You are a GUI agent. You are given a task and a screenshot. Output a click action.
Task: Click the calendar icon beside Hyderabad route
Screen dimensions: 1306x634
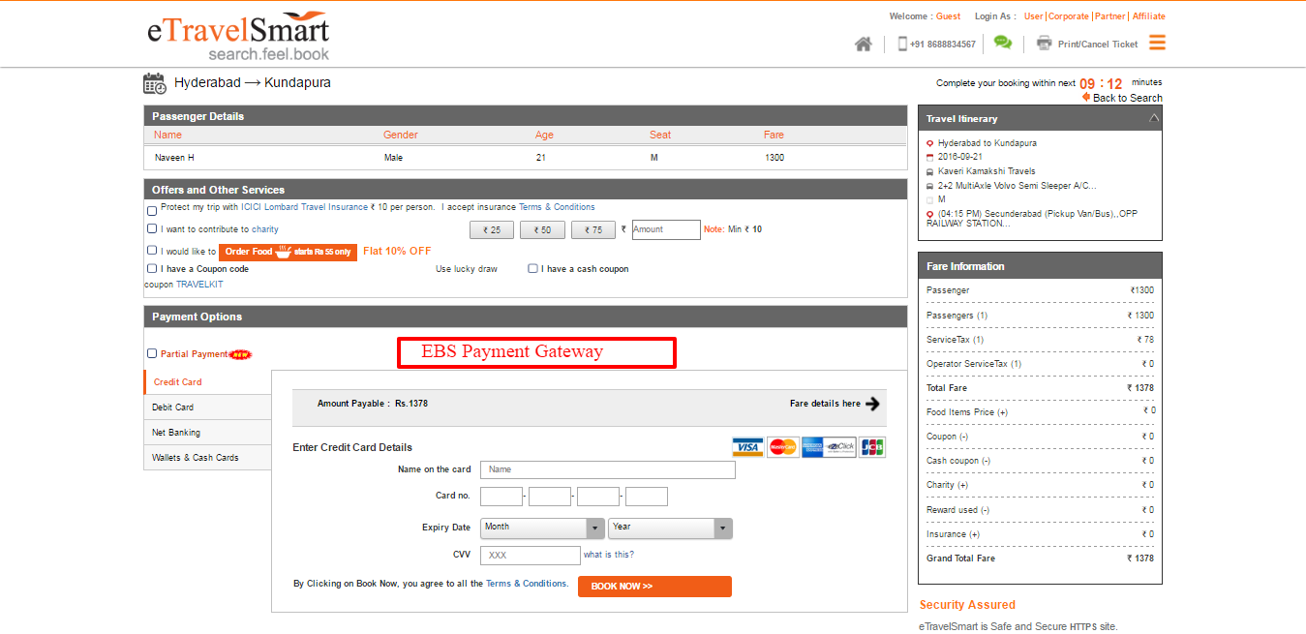coord(155,83)
